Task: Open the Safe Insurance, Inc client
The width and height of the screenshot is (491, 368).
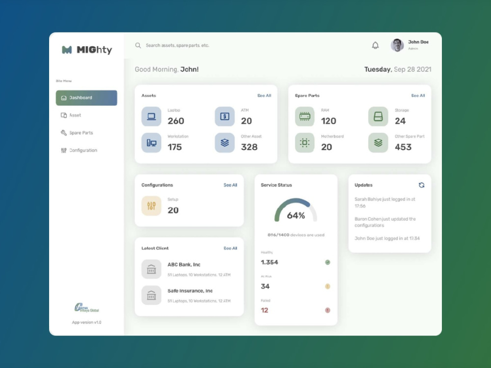Action: point(190,290)
